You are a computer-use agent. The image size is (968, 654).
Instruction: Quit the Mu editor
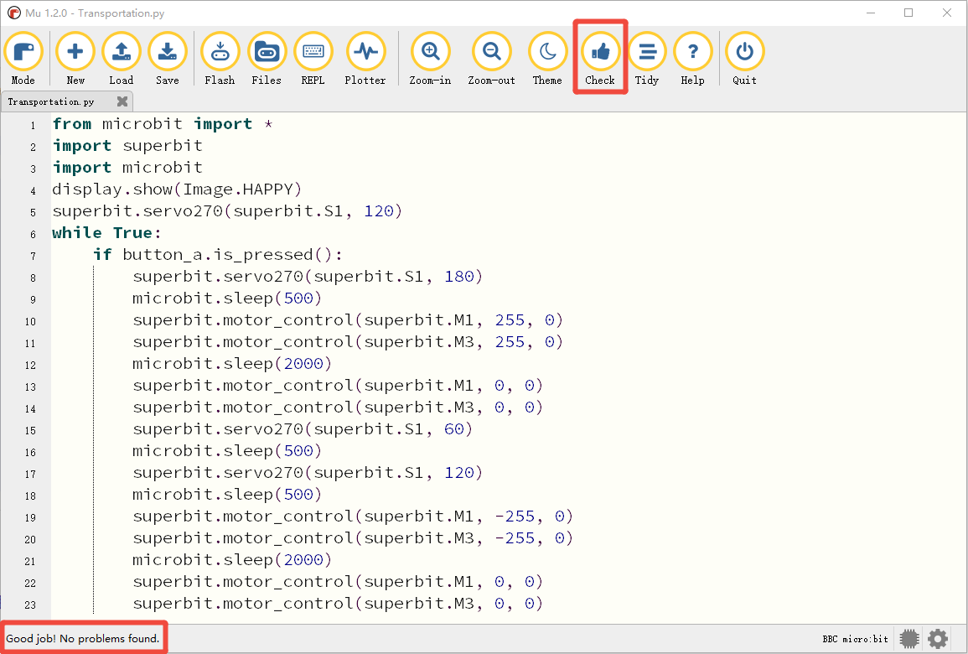744,59
